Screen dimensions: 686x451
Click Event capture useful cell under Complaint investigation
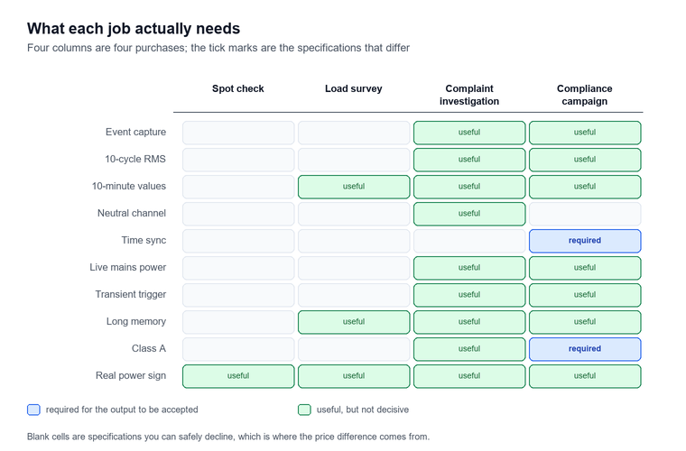(x=469, y=133)
